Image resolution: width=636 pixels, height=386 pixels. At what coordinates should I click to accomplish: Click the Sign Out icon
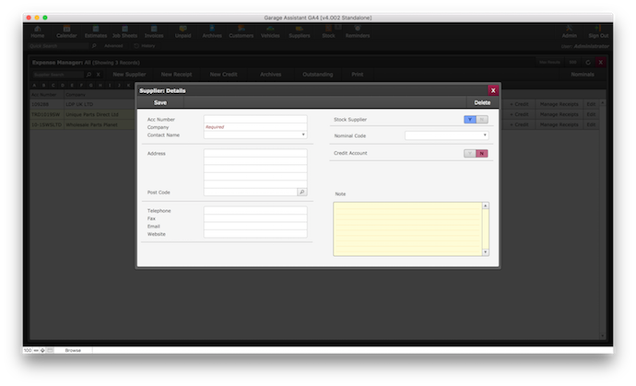click(598, 31)
